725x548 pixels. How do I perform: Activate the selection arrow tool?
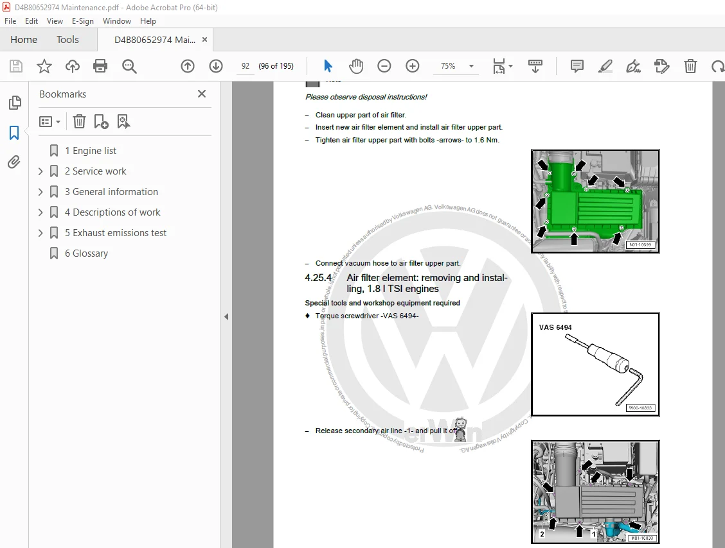[x=328, y=66]
